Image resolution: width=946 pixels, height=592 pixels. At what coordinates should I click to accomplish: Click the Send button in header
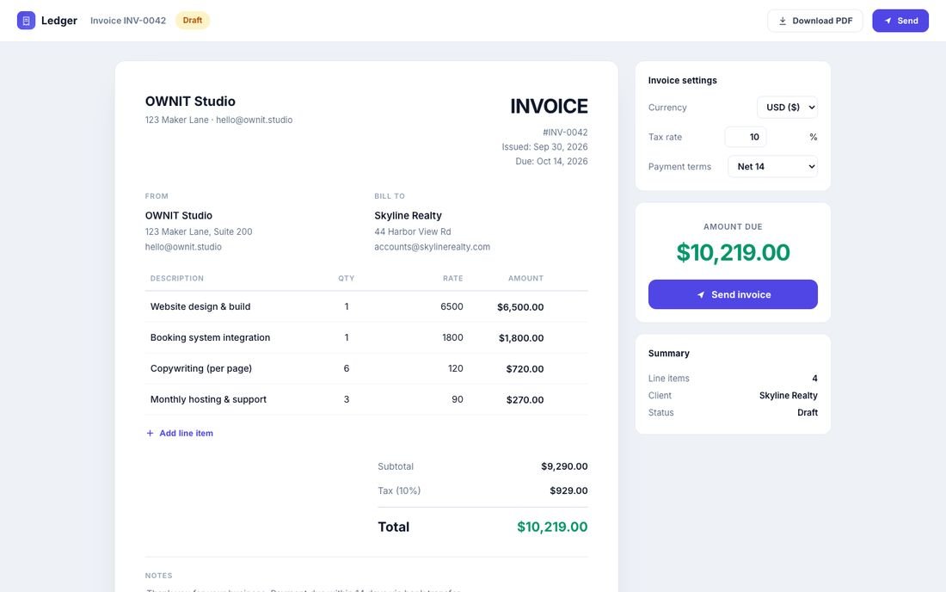[x=900, y=21]
